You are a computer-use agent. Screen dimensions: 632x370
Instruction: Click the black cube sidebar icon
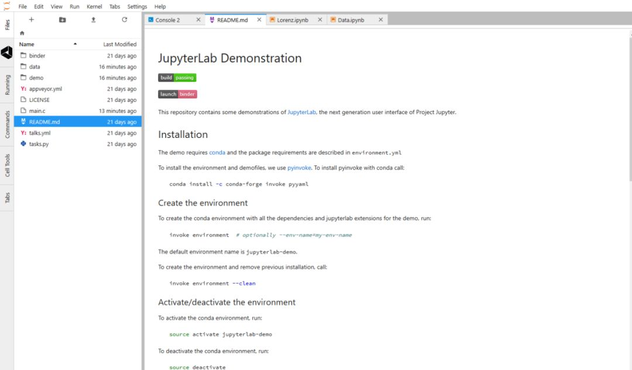pyautogui.click(x=7, y=53)
